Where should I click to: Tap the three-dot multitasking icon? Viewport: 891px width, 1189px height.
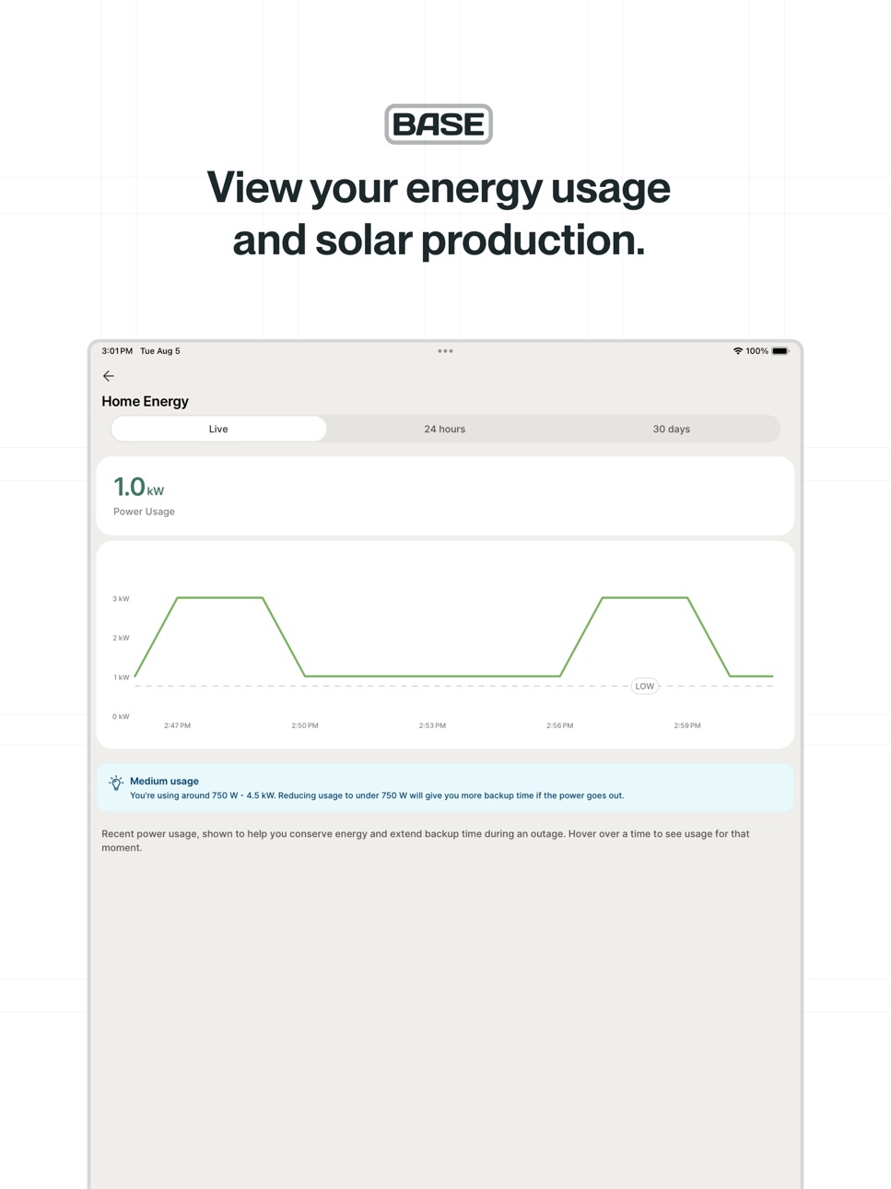[445, 351]
